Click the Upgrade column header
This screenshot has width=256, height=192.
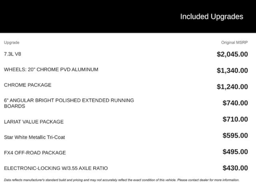click(11, 42)
